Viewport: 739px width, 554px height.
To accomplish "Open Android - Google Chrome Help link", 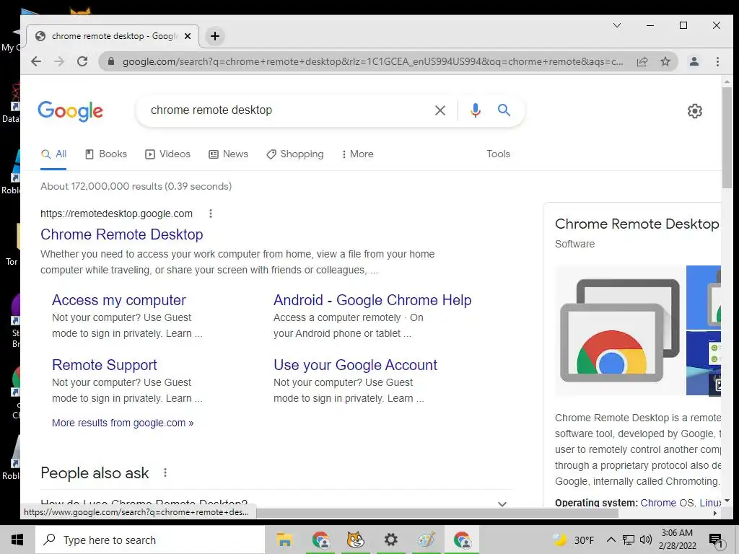I will tap(372, 300).
